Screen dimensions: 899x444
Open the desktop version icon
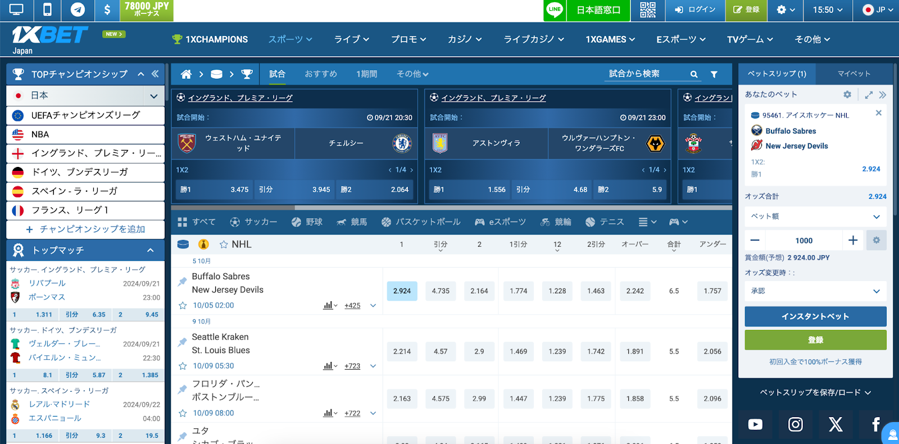(x=16, y=10)
